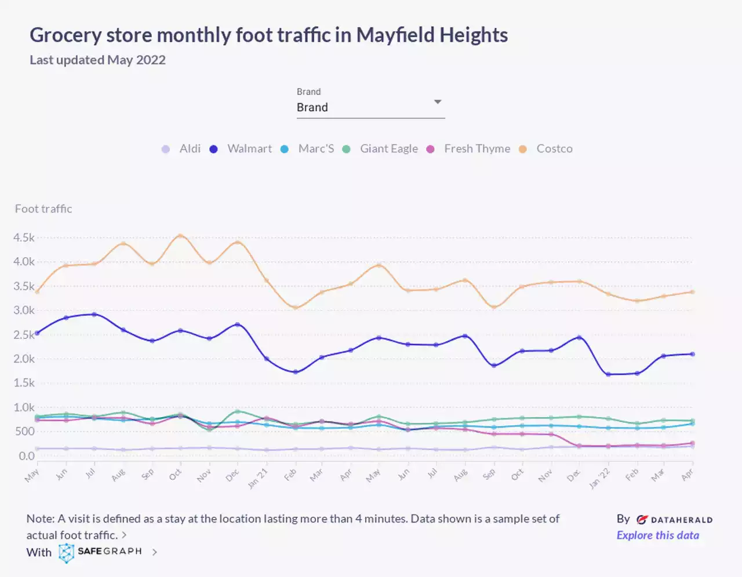This screenshot has height=577, width=742.
Task: Click the Walmart legend text
Action: coord(249,149)
